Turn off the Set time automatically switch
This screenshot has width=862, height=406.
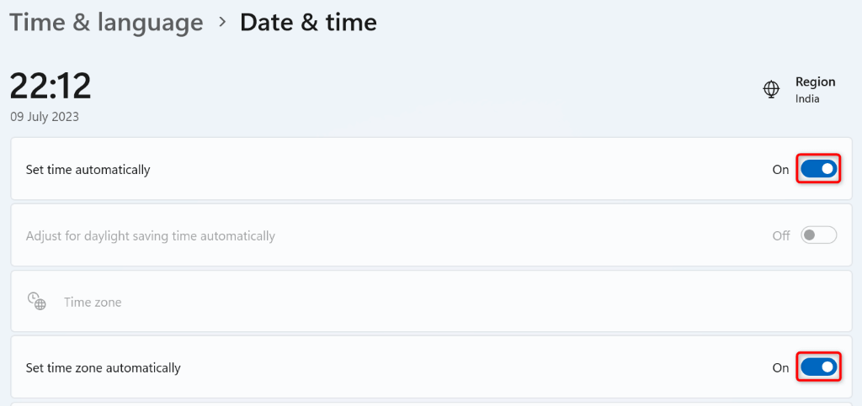818,169
